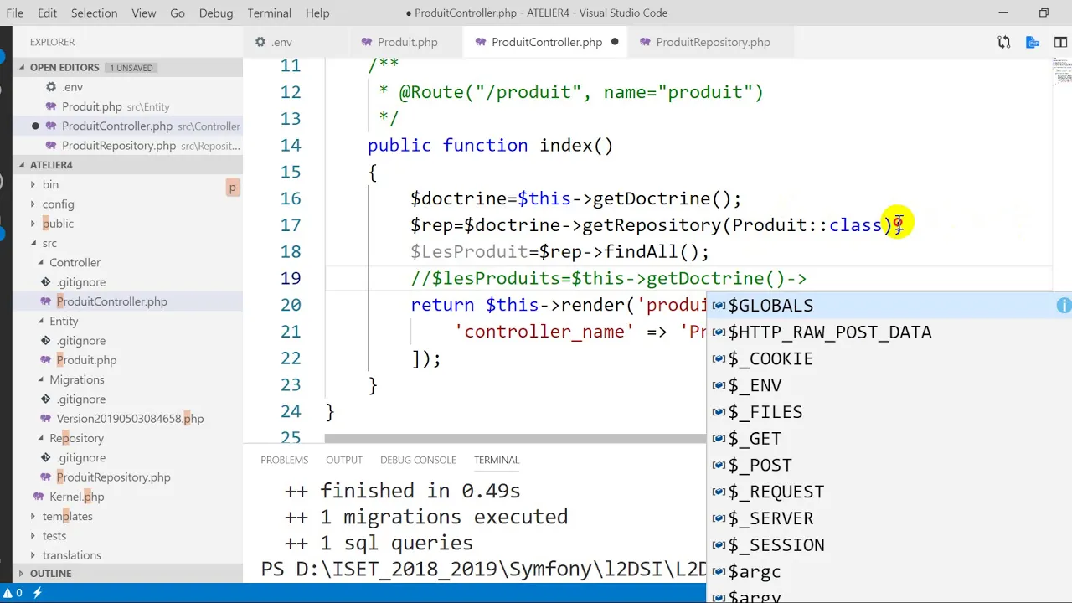This screenshot has height=603, width=1072.
Task: Select the $_POST suggestion
Action: [889, 466]
